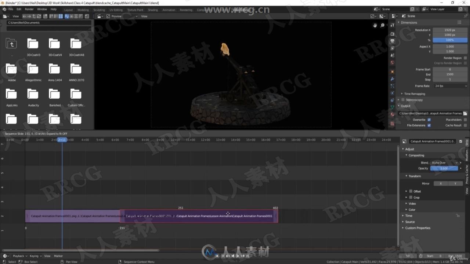Click the Resolution X field
The height and width of the screenshot is (264, 470).
click(450, 30)
